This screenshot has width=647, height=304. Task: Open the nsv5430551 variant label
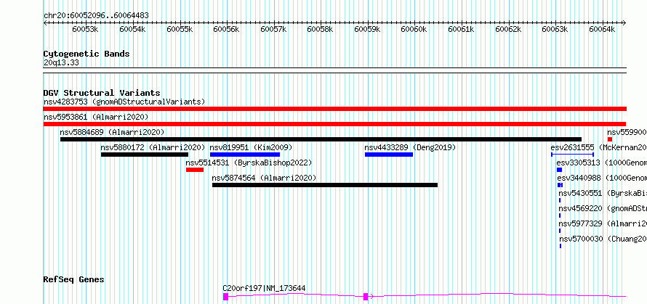pyautogui.click(x=603, y=193)
